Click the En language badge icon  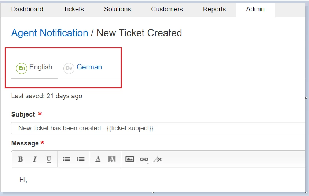click(x=22, y=68)
